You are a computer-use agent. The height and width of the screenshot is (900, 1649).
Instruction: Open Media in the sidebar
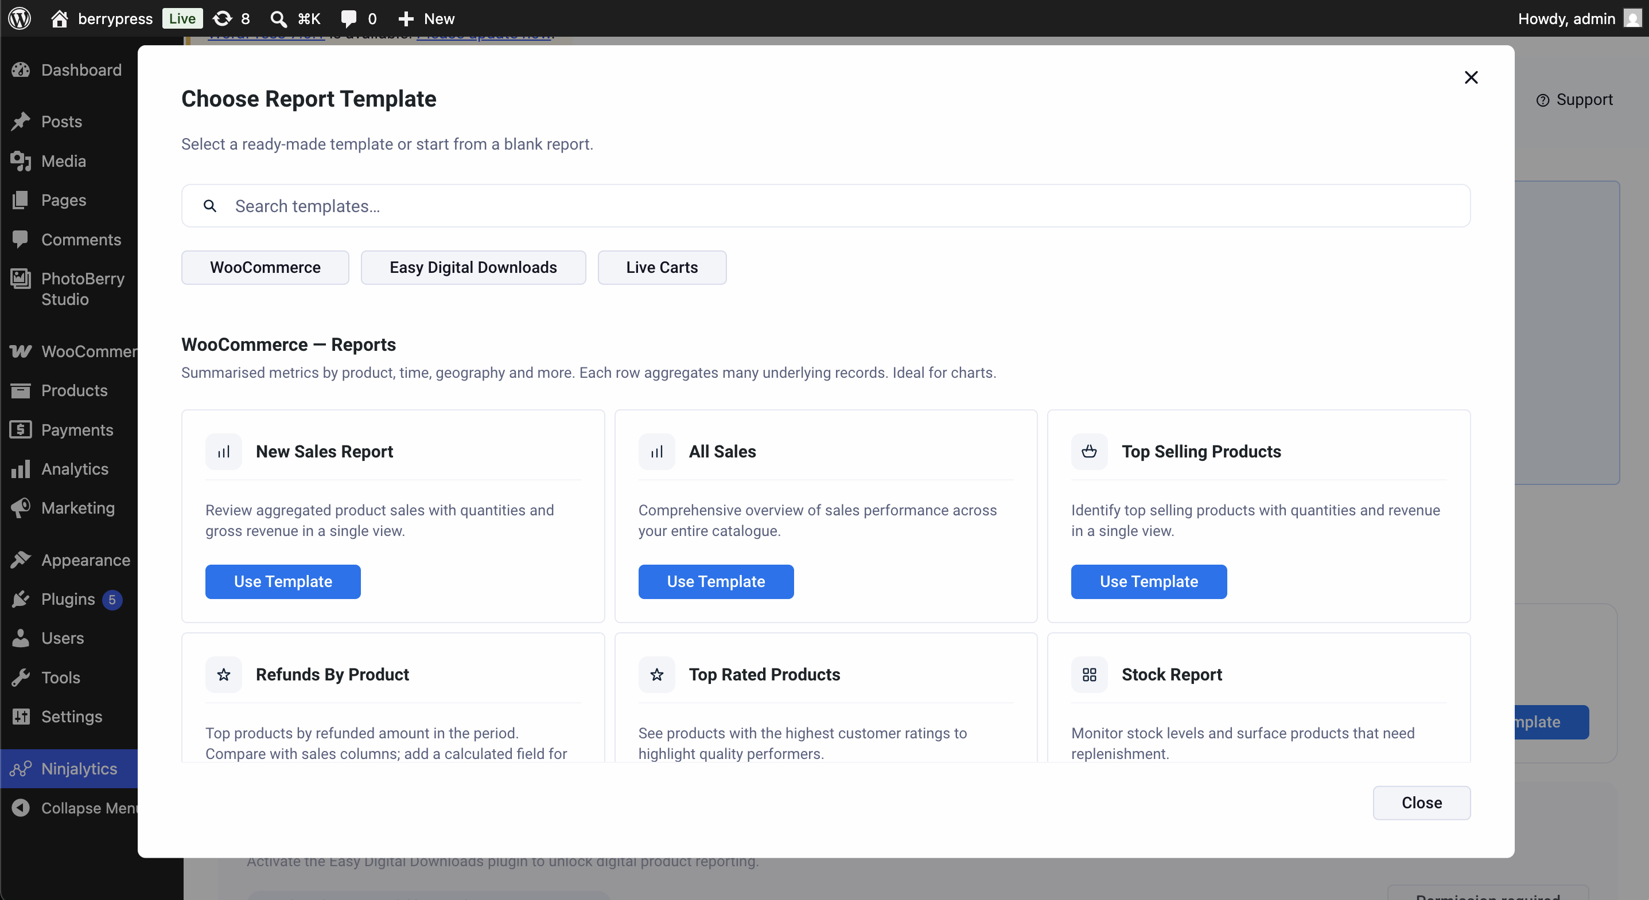tap(69, 161)
